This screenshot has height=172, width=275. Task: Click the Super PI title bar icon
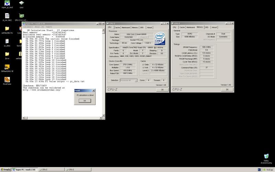[24, 24]
